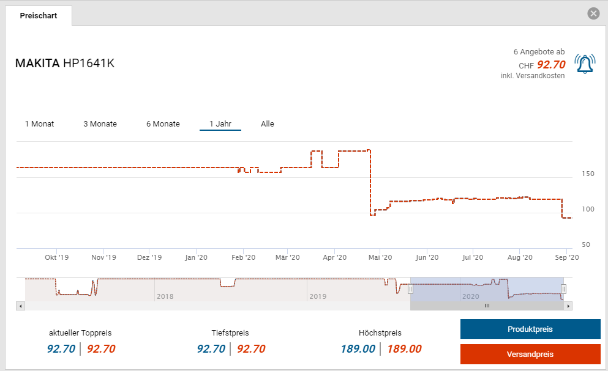Grab the left range selector handle

[x=410, y=289]
